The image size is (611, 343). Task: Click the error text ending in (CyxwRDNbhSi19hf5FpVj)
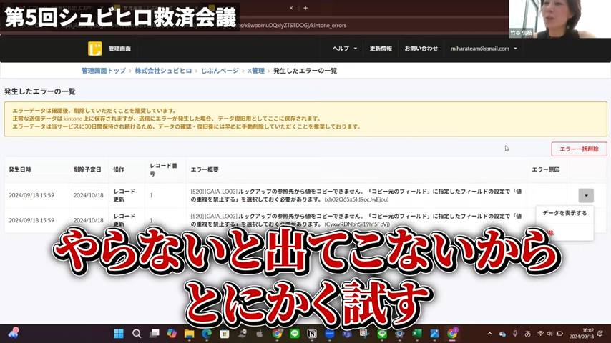(356, 220)
